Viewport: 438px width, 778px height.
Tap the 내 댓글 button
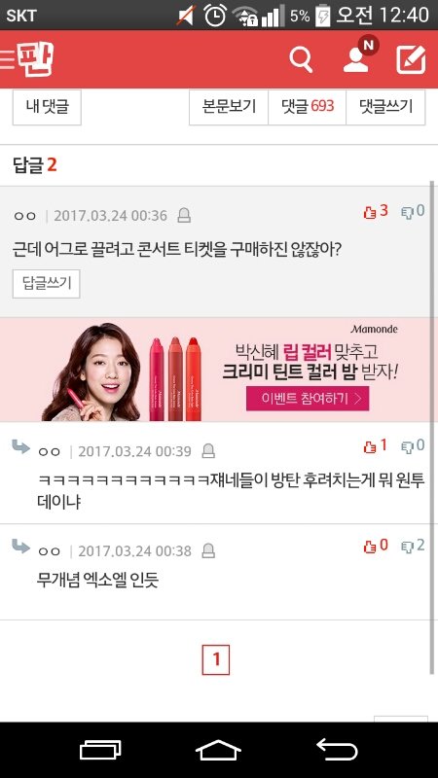point(47,107)
